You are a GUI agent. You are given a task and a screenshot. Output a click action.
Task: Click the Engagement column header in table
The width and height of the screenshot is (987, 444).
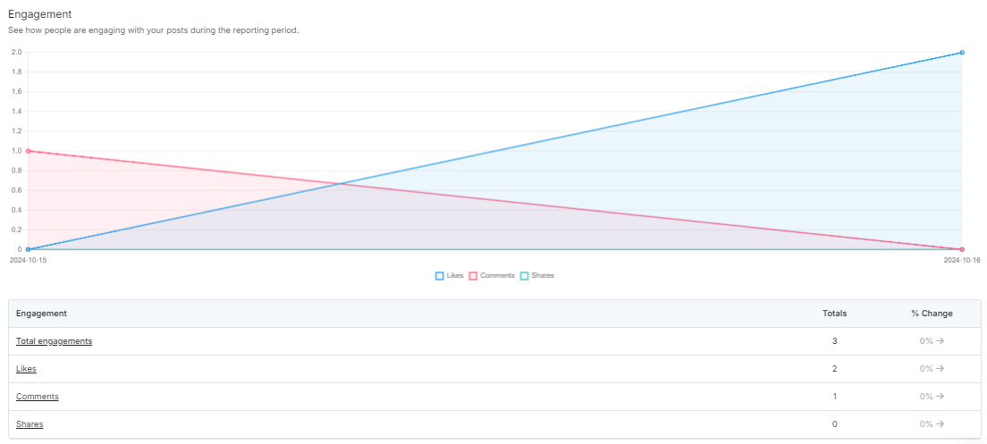click(x=41, y=314)
